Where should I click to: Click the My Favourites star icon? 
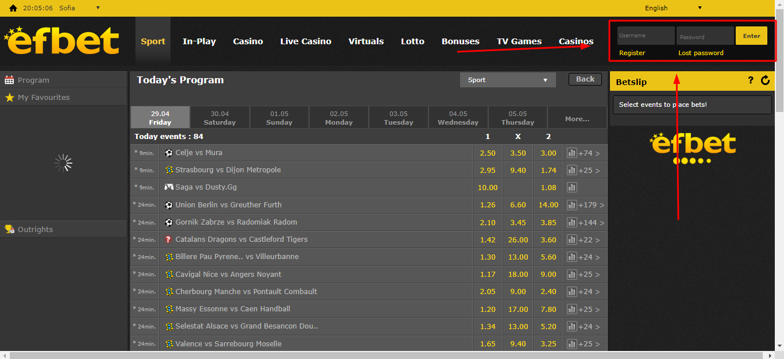click(x=9, y=98)
